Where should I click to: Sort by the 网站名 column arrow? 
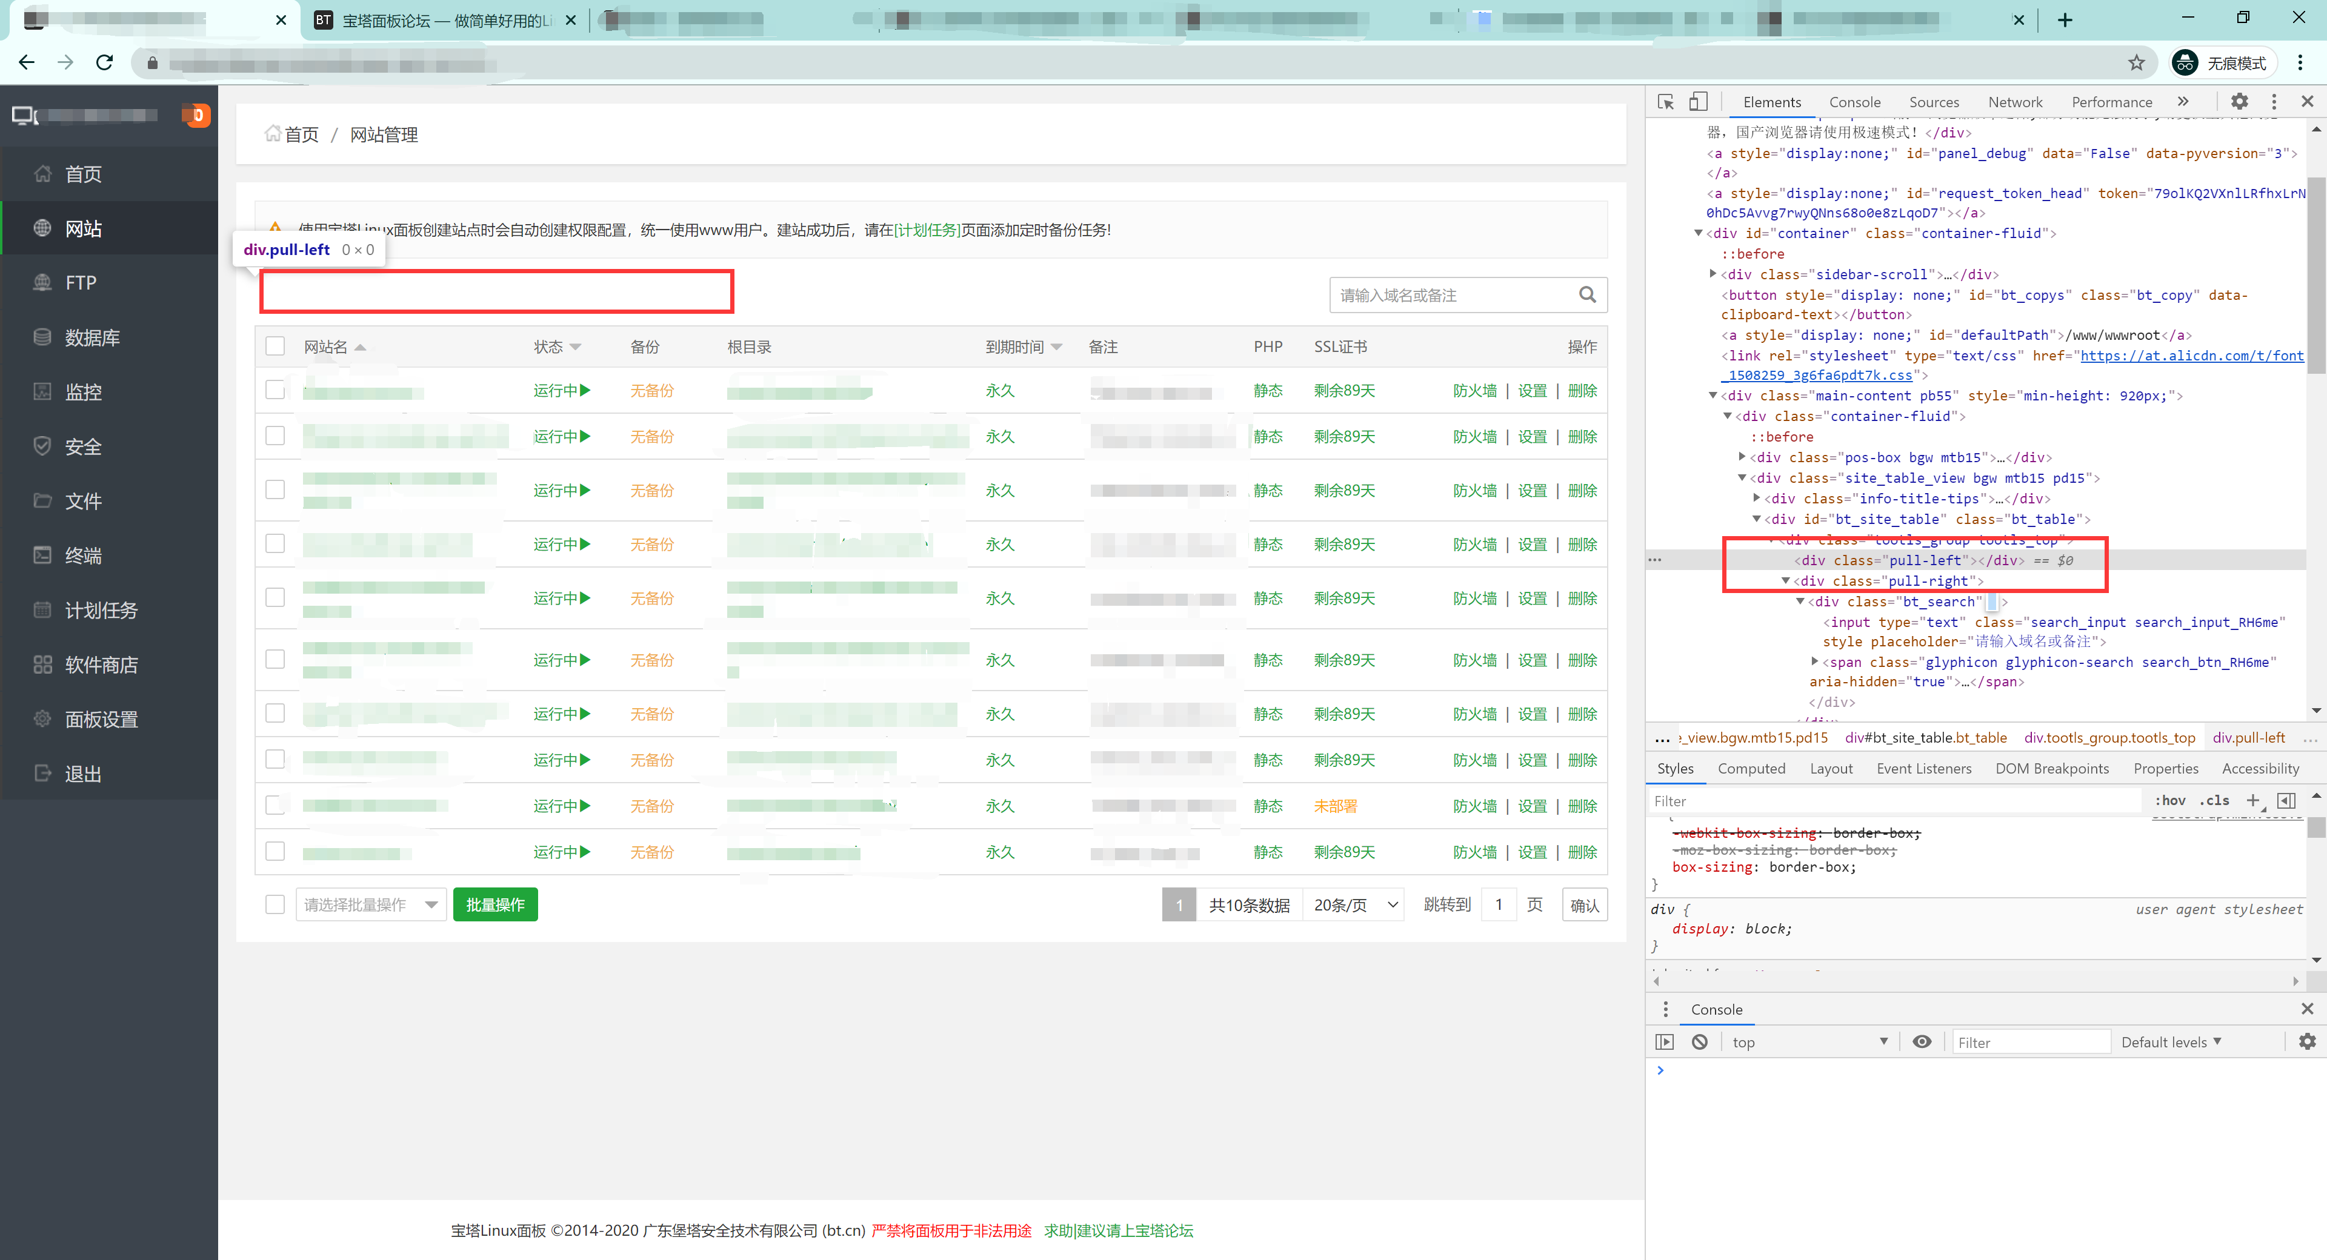click(361, 347)
